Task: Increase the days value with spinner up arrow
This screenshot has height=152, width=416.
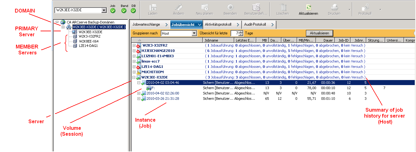Action: (241, 32)
